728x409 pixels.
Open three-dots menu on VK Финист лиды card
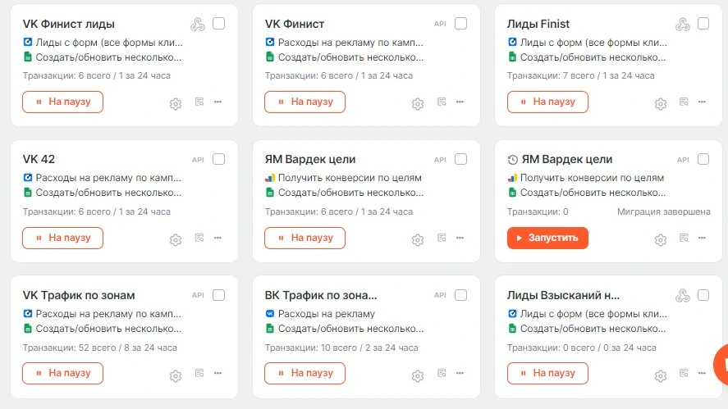point(217,102)
